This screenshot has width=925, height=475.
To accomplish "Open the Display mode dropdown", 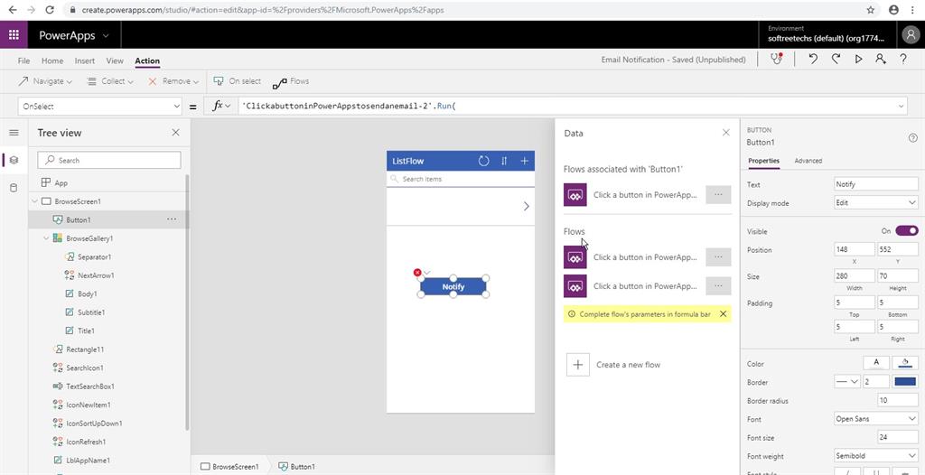I will tap(876, 202).
